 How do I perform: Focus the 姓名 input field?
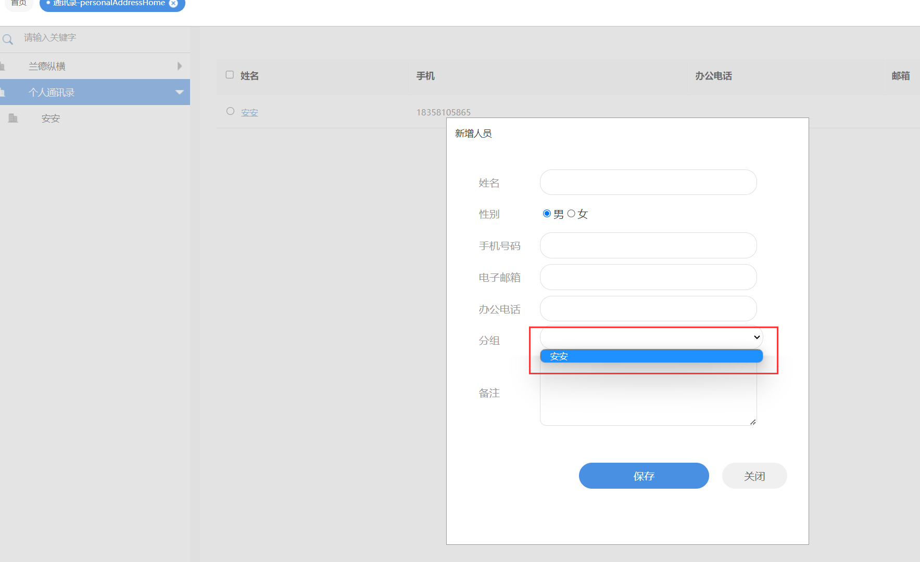[x=648, y=182]
